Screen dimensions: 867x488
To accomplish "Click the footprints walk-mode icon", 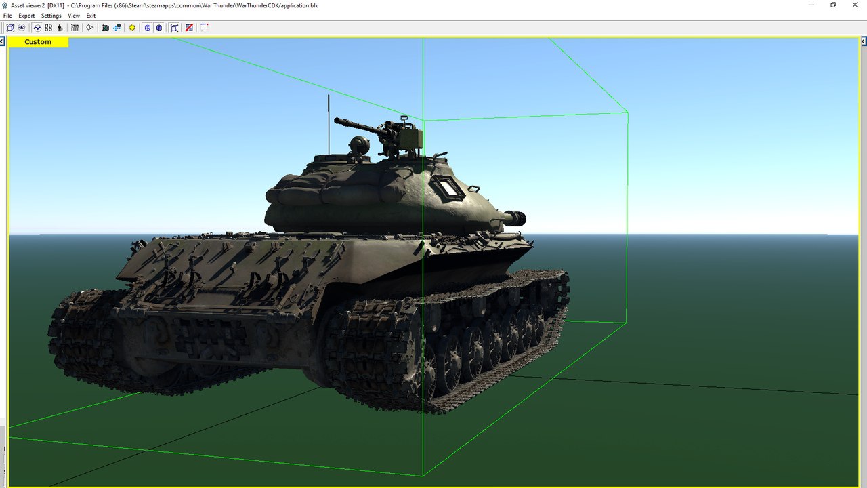I will click(49, 28).
